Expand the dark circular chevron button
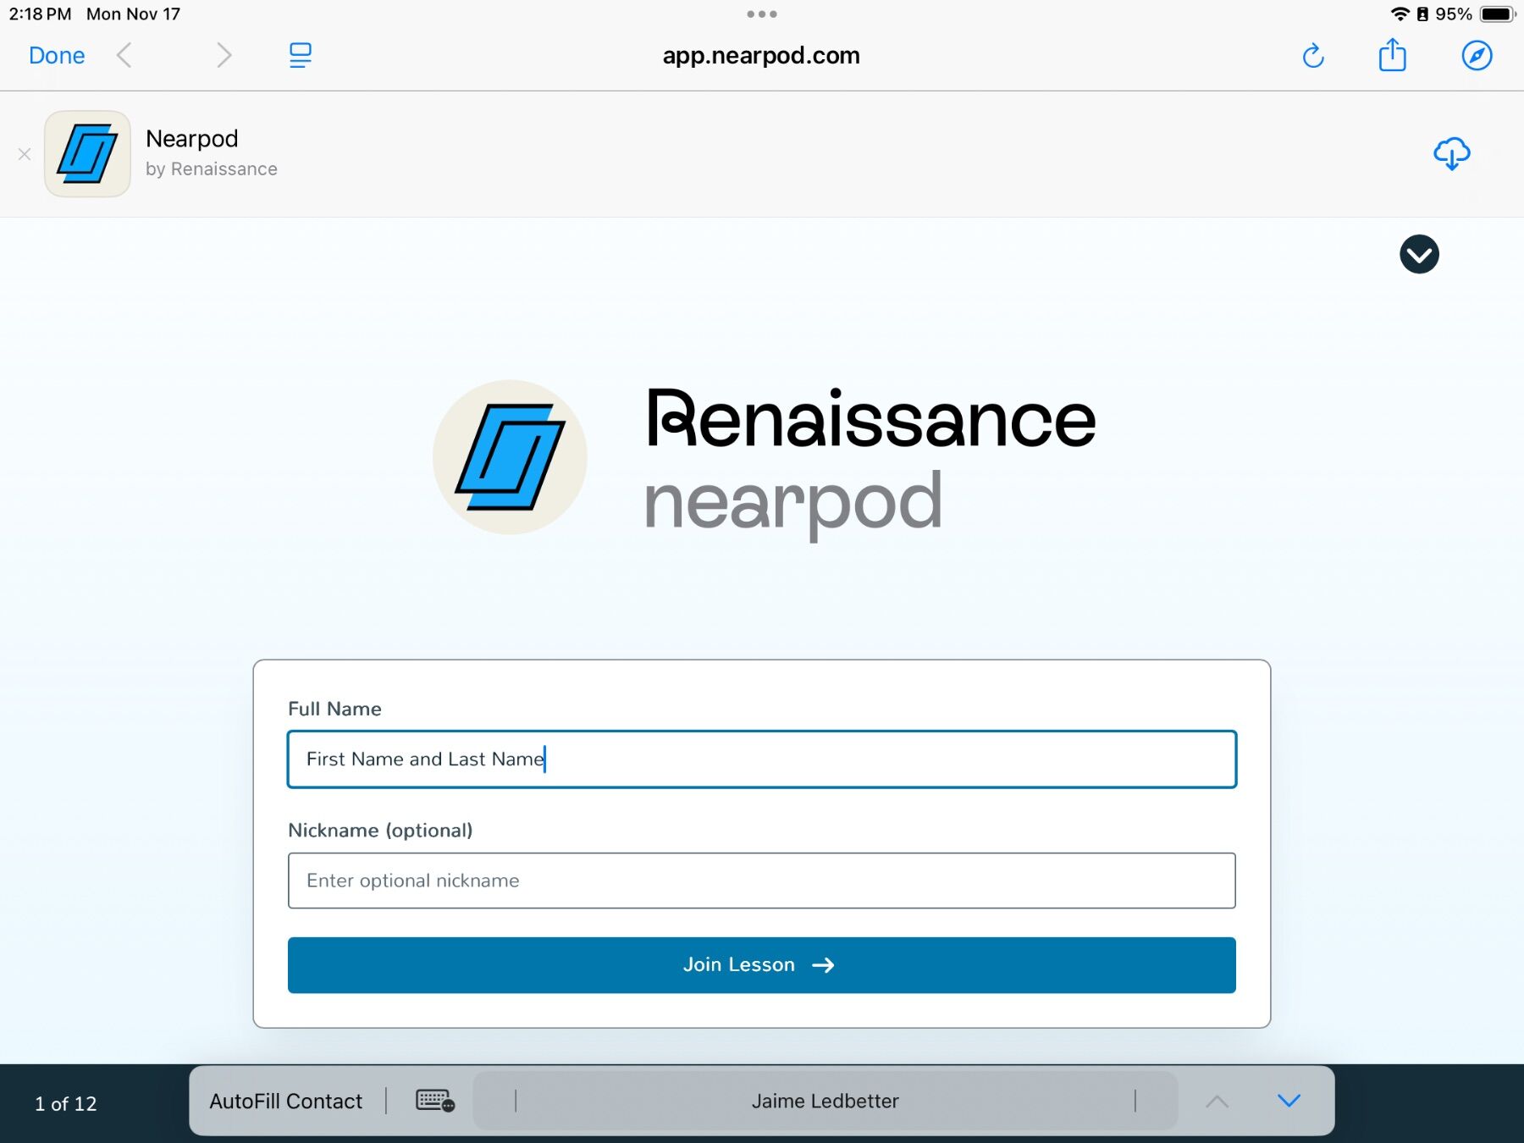 [1419, 254]
